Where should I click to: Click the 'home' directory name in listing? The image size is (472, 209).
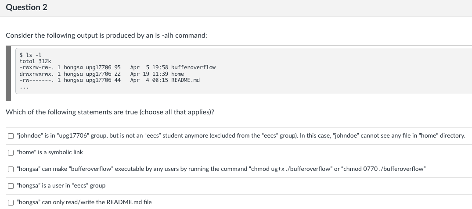[177, 74]
